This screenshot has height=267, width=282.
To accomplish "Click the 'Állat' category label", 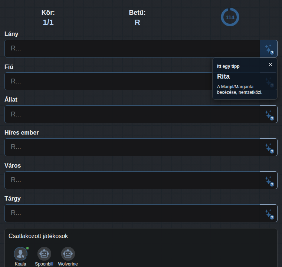I will pos(11,100).
